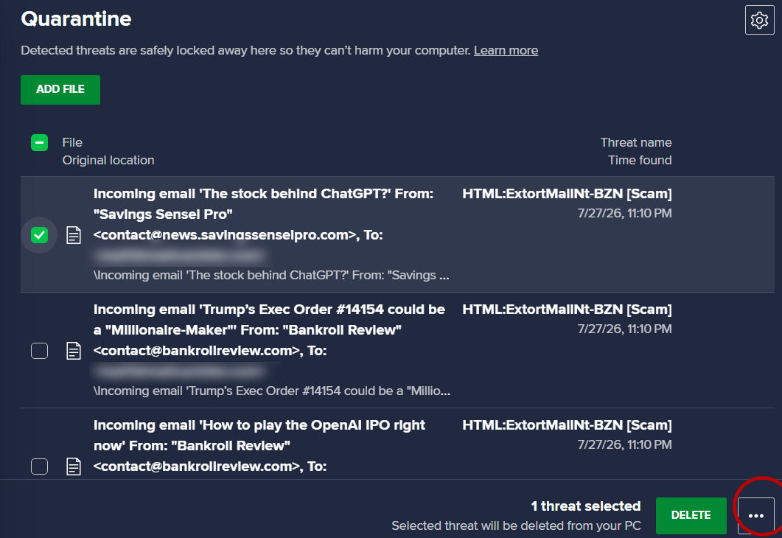Click threat name of Trump's Exec Order email
Screen dimensions: 782x538
[x=567, y=309]
